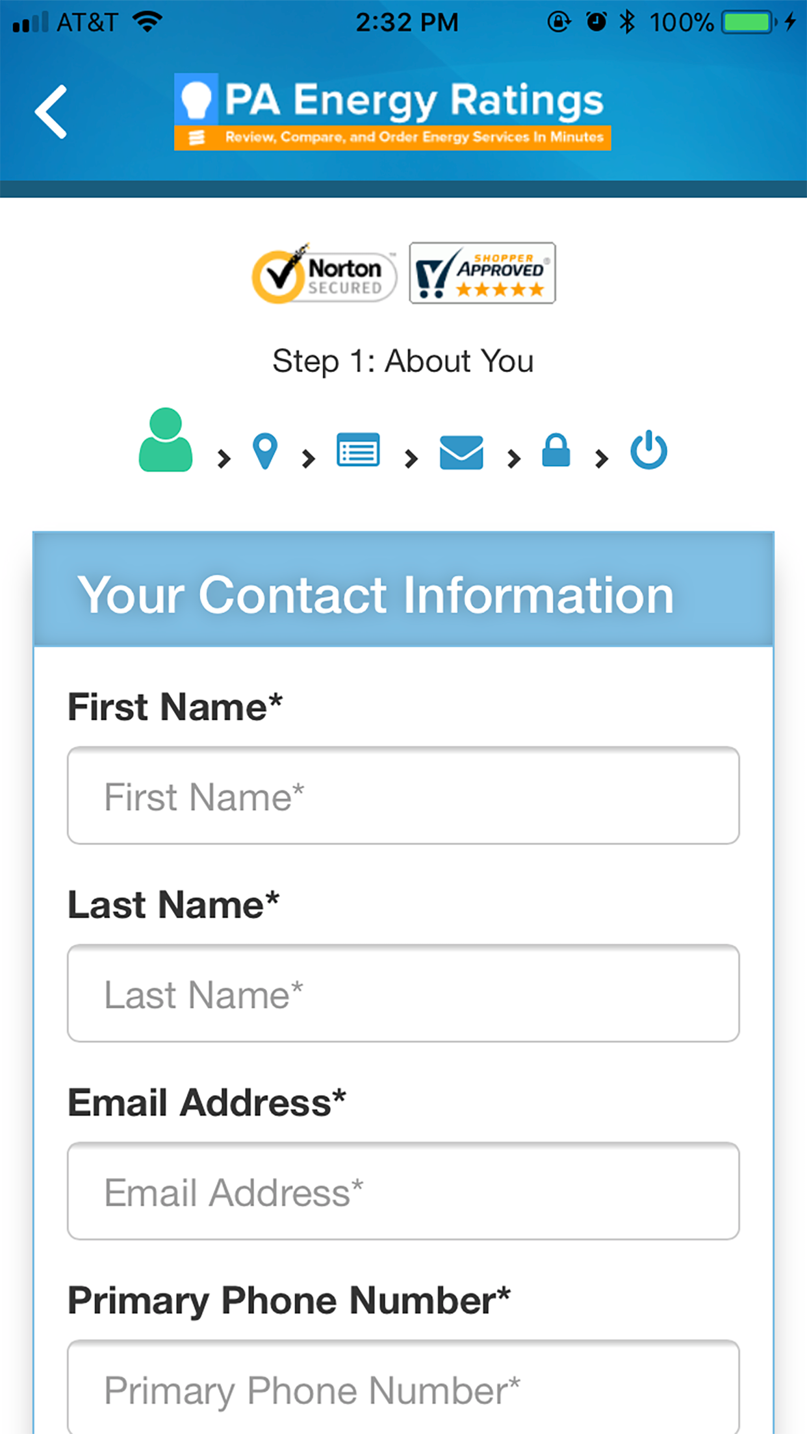This screenshot has height=1434, width=807.
Task: Go to the list form step icon
Action: (x=358, y=450)
